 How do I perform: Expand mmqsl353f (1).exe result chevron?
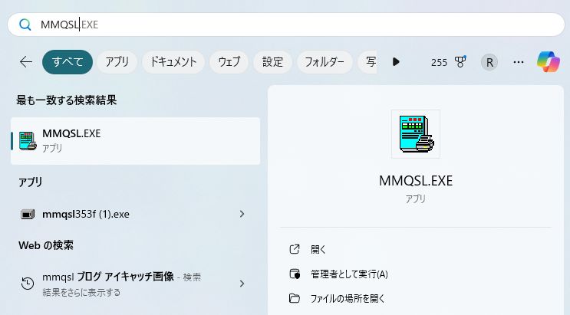[x=242, y=214]
